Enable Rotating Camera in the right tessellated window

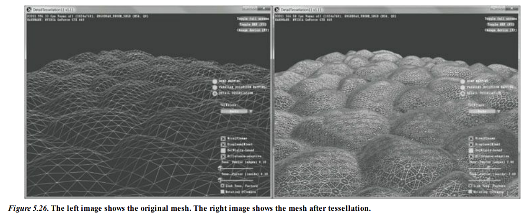pos(470,192)
